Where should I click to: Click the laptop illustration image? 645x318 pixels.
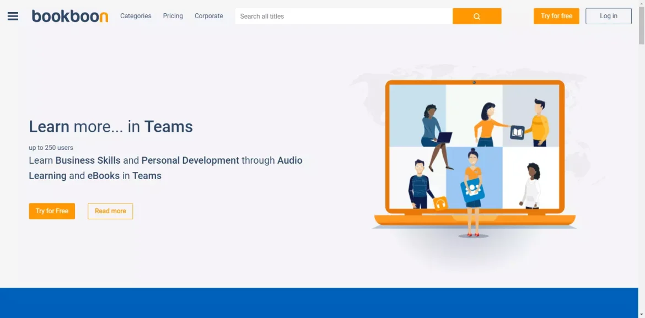(474, 158)
